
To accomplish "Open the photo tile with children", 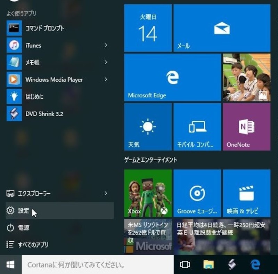I will pos(246,77).
